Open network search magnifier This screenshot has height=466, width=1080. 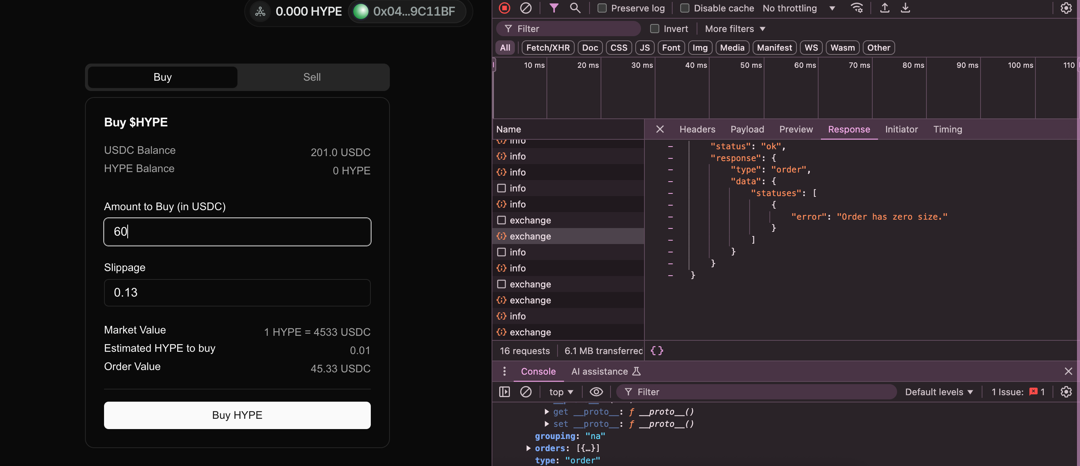click(x=575, y=8)
